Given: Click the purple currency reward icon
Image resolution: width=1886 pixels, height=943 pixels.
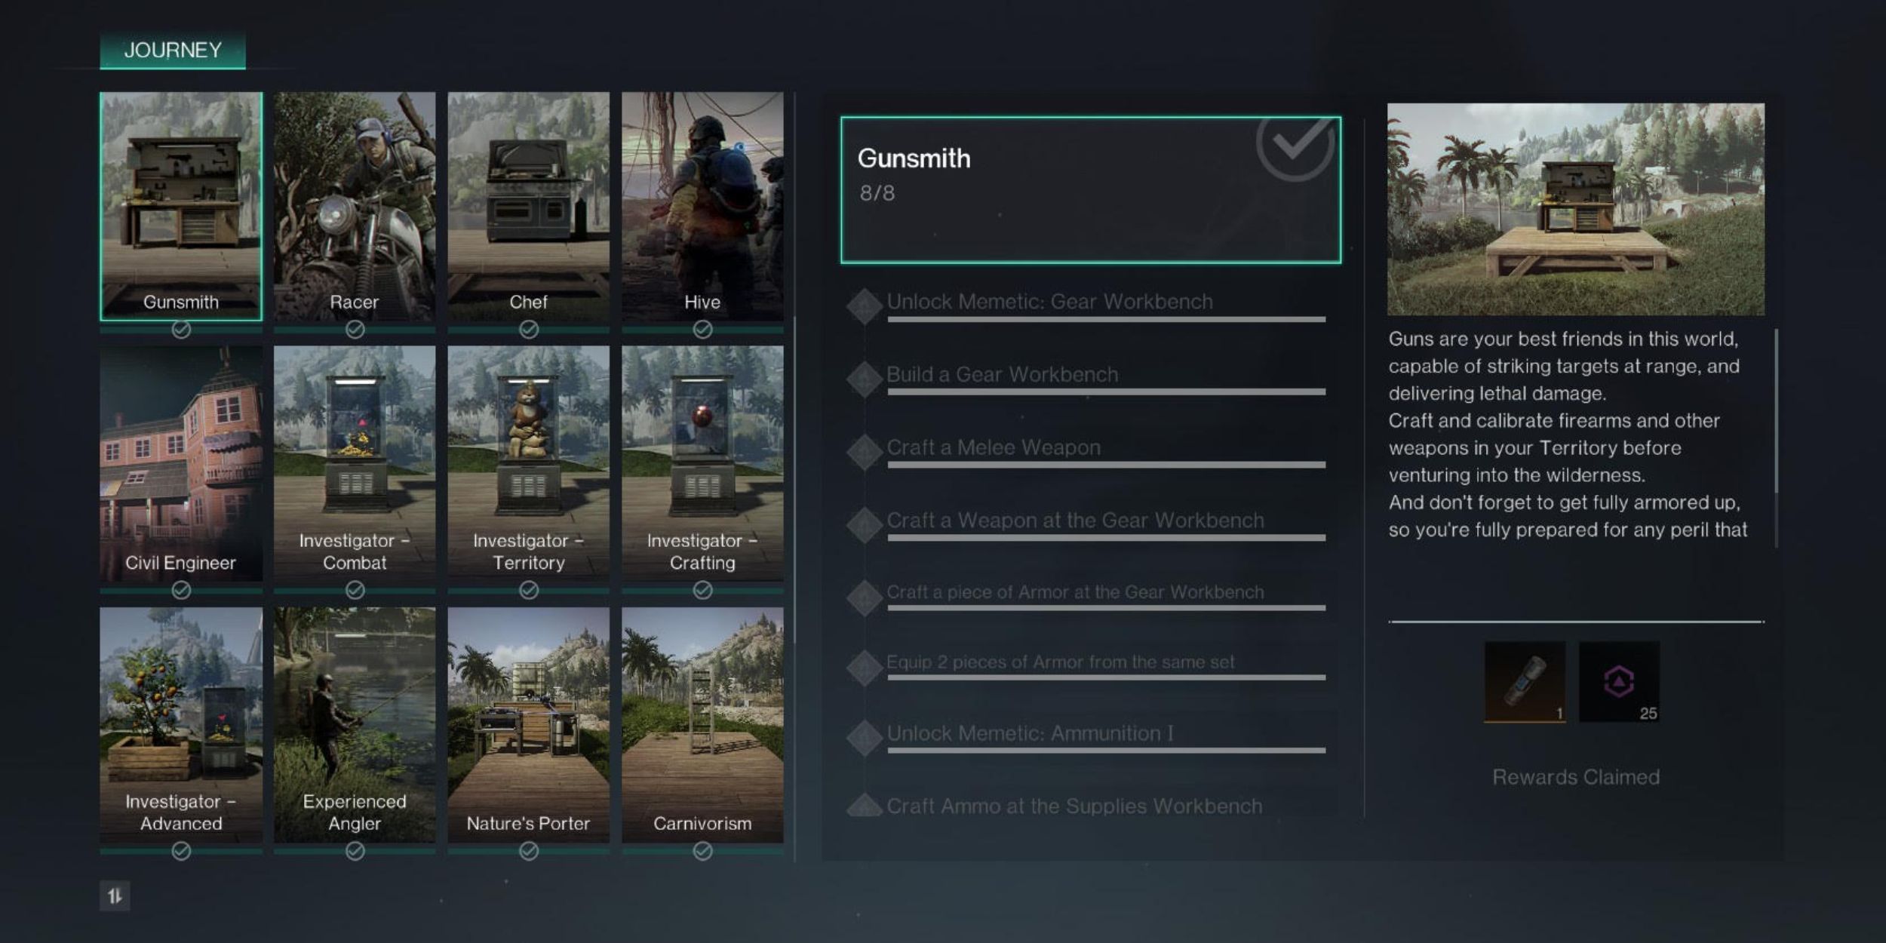Looking at the screenshot, I should [1619, 682].
